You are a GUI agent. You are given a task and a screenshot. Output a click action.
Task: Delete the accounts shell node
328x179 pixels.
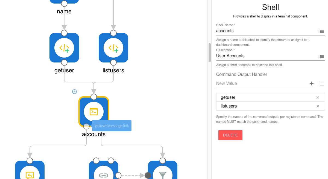click(230, 135)
